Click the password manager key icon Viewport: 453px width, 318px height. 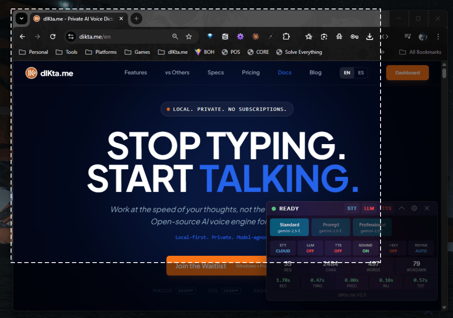354,37
